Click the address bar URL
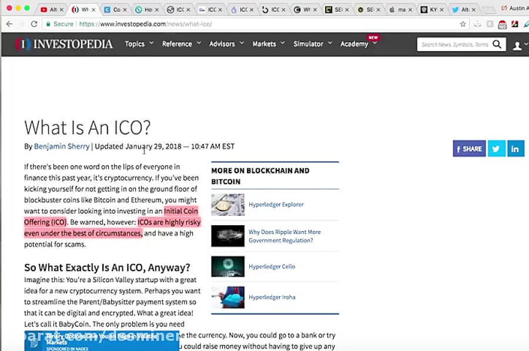 [145, 24]
